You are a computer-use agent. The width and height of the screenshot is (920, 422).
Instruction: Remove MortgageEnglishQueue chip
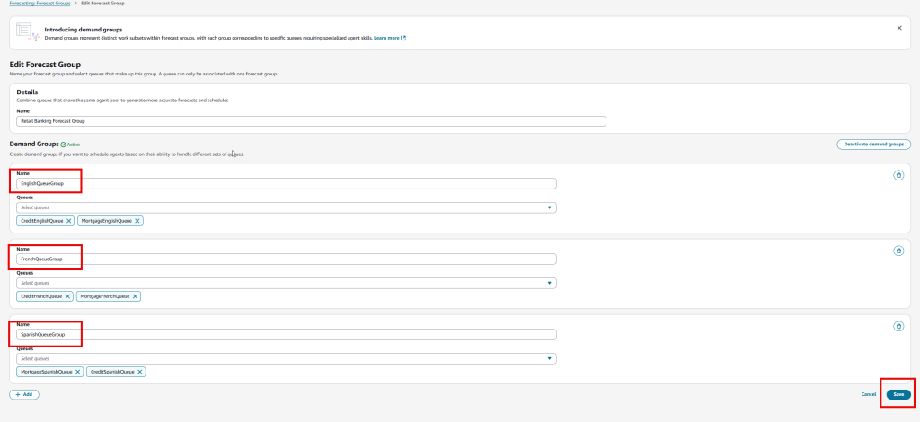click(x=137, y=221)
